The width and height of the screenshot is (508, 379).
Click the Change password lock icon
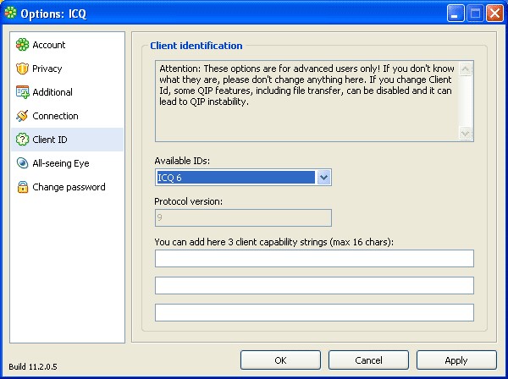(22, 187)
